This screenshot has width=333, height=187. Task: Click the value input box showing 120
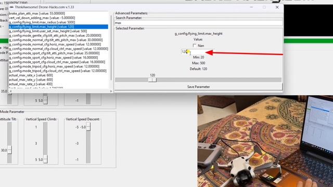pos(198,52)
